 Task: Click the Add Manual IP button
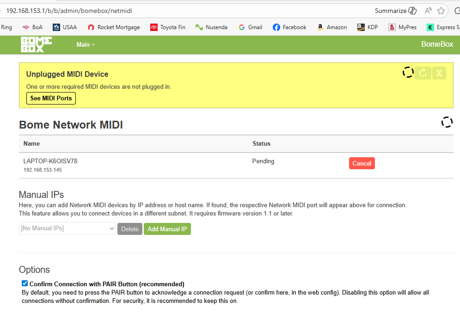point(167,229)
